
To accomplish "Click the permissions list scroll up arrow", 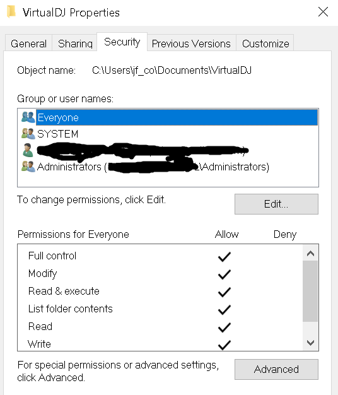I will tap(310, 253).
